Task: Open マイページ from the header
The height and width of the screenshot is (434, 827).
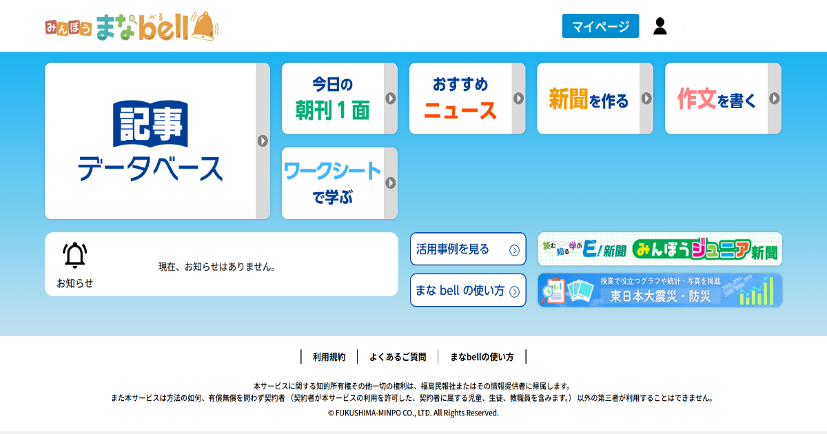Action: click(x=600, y=26)
